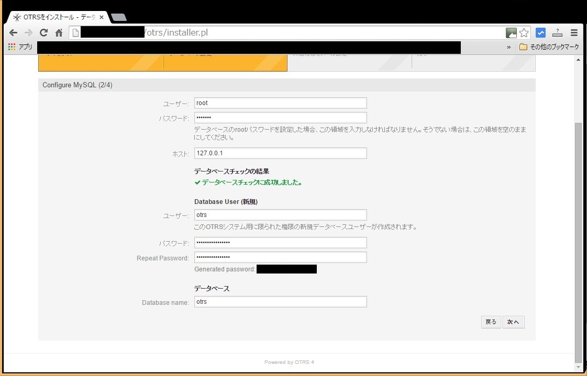Click the green picture extension icon

[x=511, y=33]
